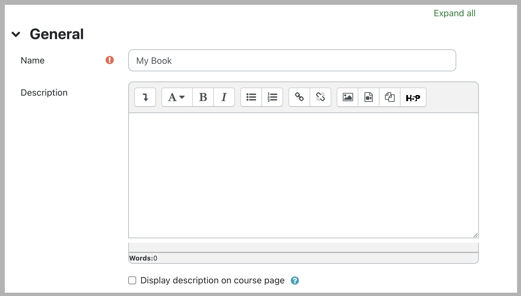The width and height of the screenshot is (521, 296).
Task: Insert a numbered ordered list
Action: [272, 97]
